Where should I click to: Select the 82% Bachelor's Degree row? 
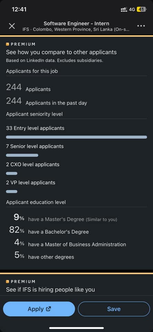point(49,231)
